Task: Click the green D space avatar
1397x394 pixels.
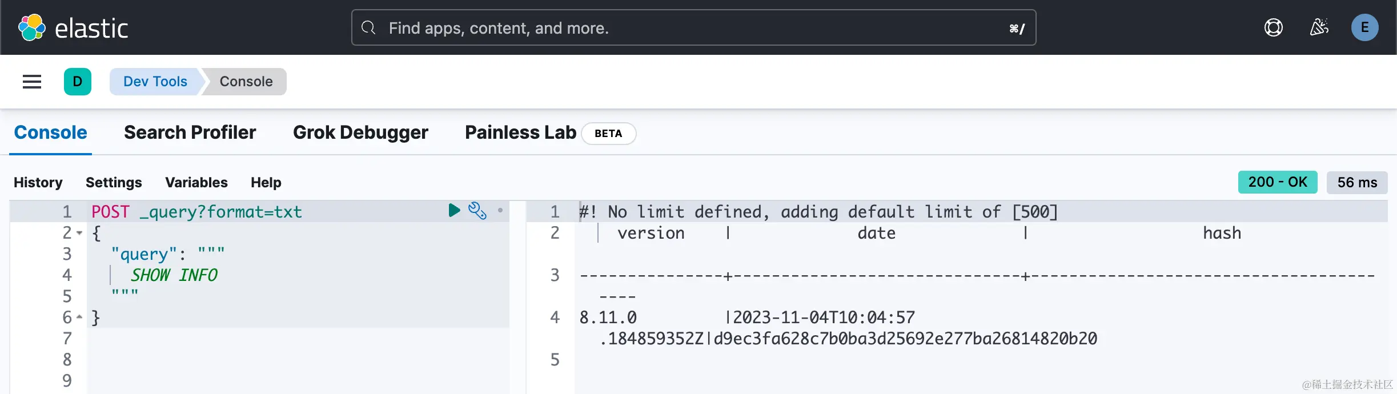Action: (x=78, y=82)
